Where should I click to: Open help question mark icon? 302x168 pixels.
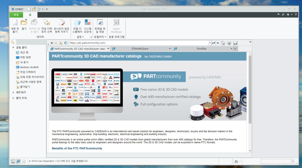(296, 15)
